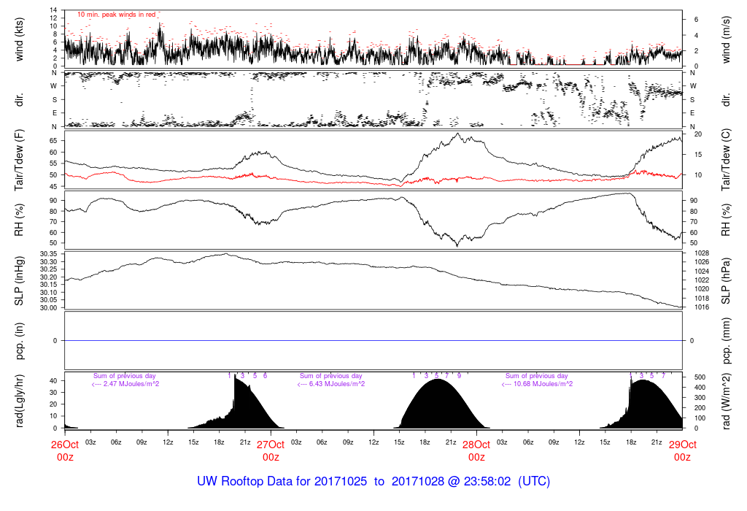Click the "rad (W/m^2)" axis label

[726, 401]
